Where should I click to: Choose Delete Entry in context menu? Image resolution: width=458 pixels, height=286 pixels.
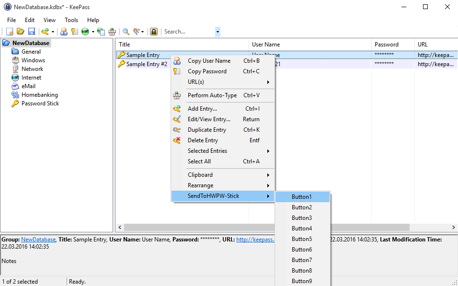coord(223,140)
